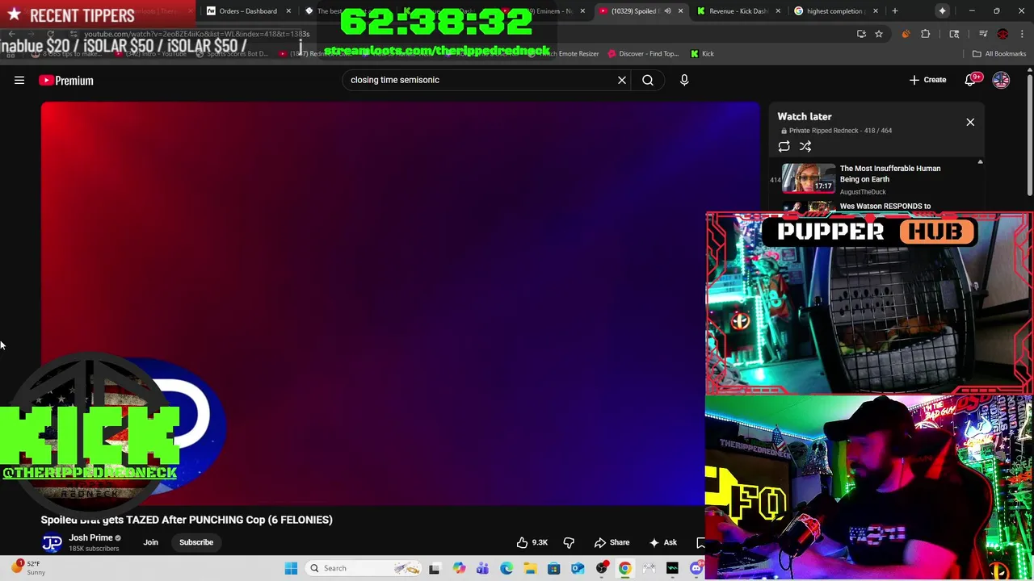Viewport: 1034px width, 581px height.
Task: Open Task View on the taskbar
Action: (x=435, y=568)
